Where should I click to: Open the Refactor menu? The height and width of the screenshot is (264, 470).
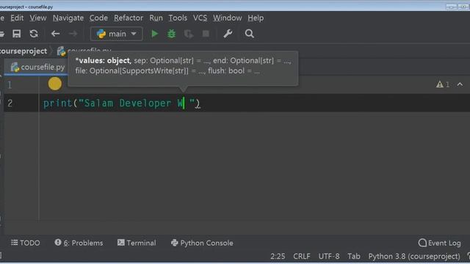[x=129, y=18]
